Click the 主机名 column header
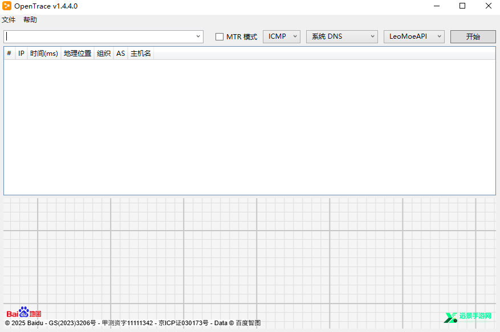Screen dimensions: 500x332 tap(140, 53)
